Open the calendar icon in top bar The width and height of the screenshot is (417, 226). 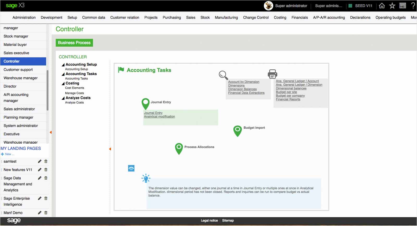tap(403, 6)
